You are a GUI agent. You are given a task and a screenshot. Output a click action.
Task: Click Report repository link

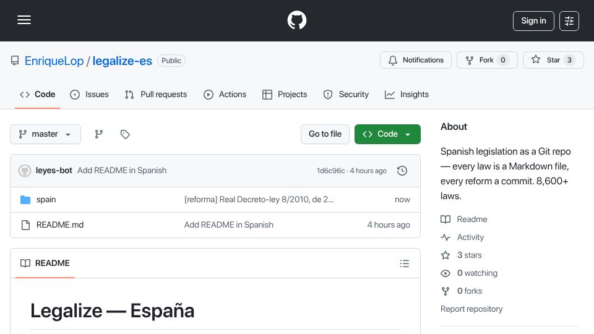point(471,309)
